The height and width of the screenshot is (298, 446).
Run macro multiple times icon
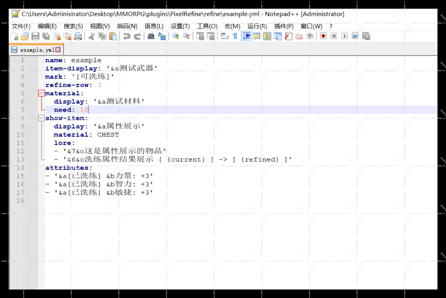(x=355, y=36)
